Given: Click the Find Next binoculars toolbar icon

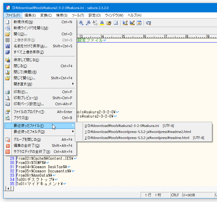Looking at the screenshot, I should coord(81,23).
